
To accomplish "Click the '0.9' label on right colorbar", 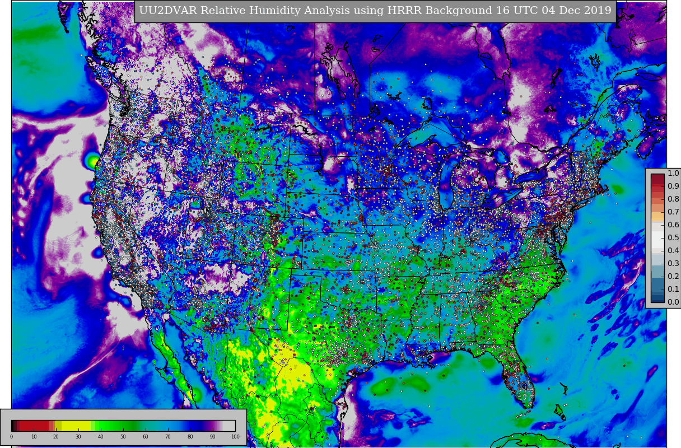I will tap(673, 186).
